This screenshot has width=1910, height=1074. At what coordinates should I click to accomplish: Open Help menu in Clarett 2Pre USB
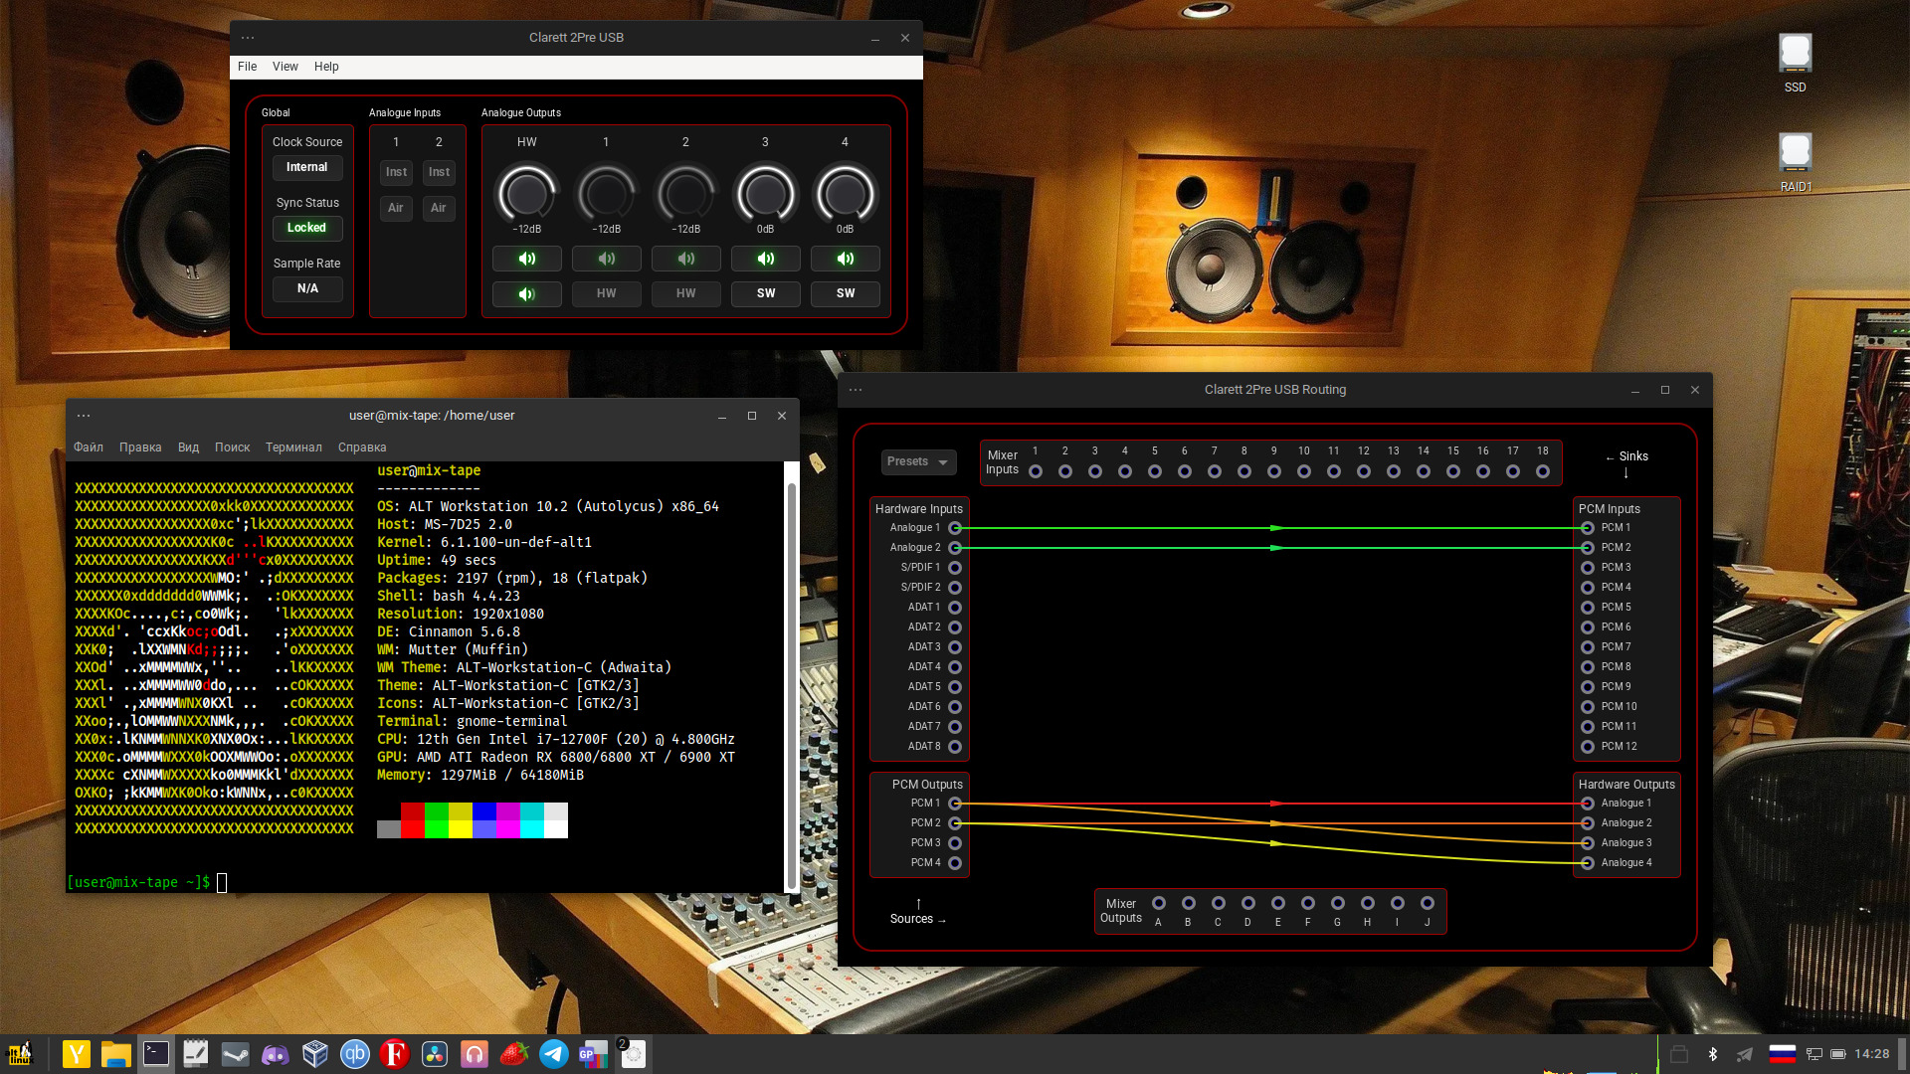tap(326, 67)
